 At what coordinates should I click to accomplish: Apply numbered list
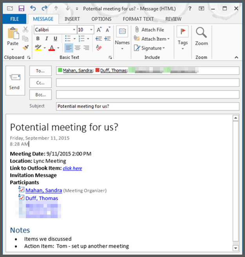82,39
